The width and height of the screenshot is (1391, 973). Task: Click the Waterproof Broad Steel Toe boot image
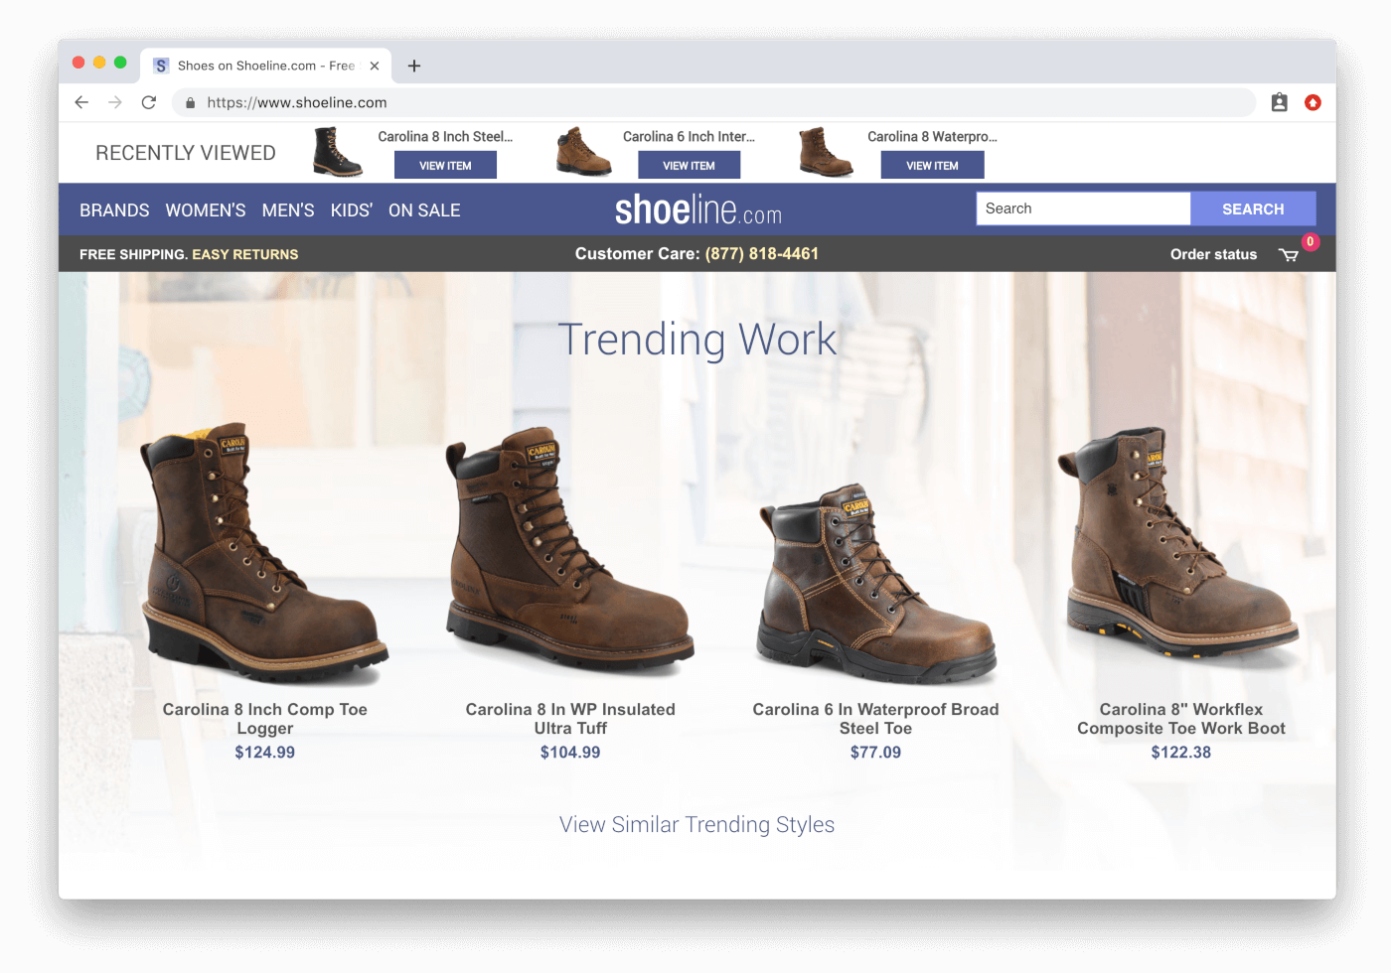876,584
